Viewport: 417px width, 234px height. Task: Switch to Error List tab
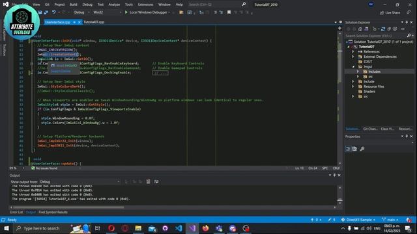pos(16,213)
